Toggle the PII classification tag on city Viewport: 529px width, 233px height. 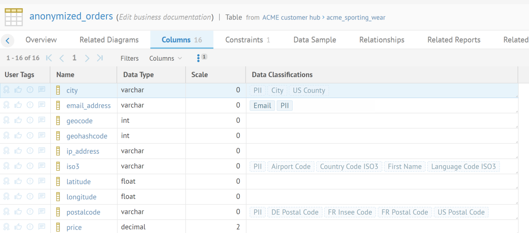pyautogui.click(x=257, y=90)
